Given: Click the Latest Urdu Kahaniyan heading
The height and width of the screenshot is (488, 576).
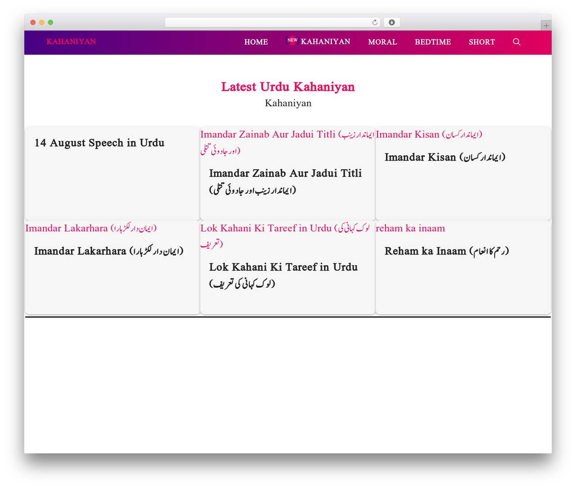Looking at the screenshot, I should [288, 86].
